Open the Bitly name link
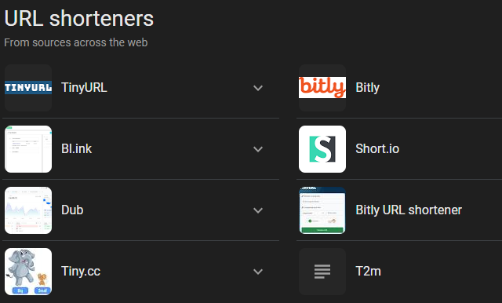Viewport: 502px width, 303px height. (x=368, y=87)
